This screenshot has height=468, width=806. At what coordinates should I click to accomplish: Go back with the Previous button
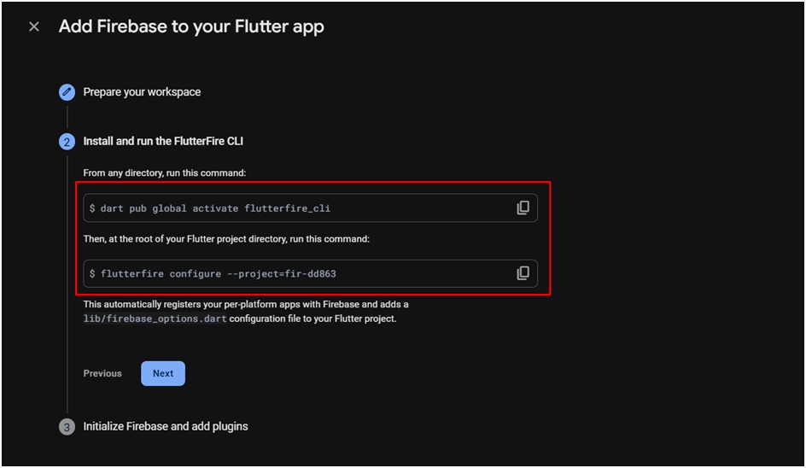pos(102,373)
